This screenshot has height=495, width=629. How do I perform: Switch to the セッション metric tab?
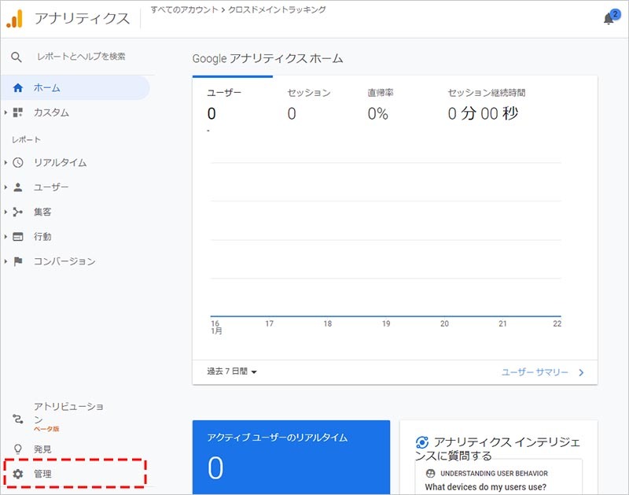[x=309, y=93]
